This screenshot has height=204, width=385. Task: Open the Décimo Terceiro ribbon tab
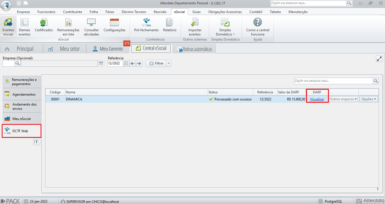click(x=134, y=12)
